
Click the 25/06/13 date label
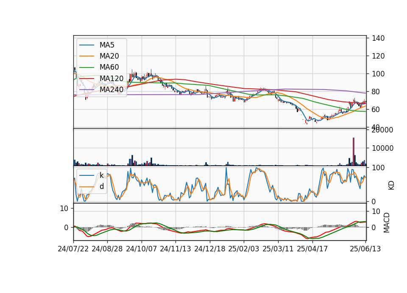[x=365, y=249]
